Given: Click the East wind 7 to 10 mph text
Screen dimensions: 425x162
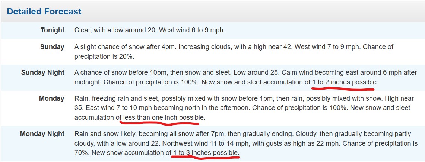Looking at the screenshot, I should [118, 108].
